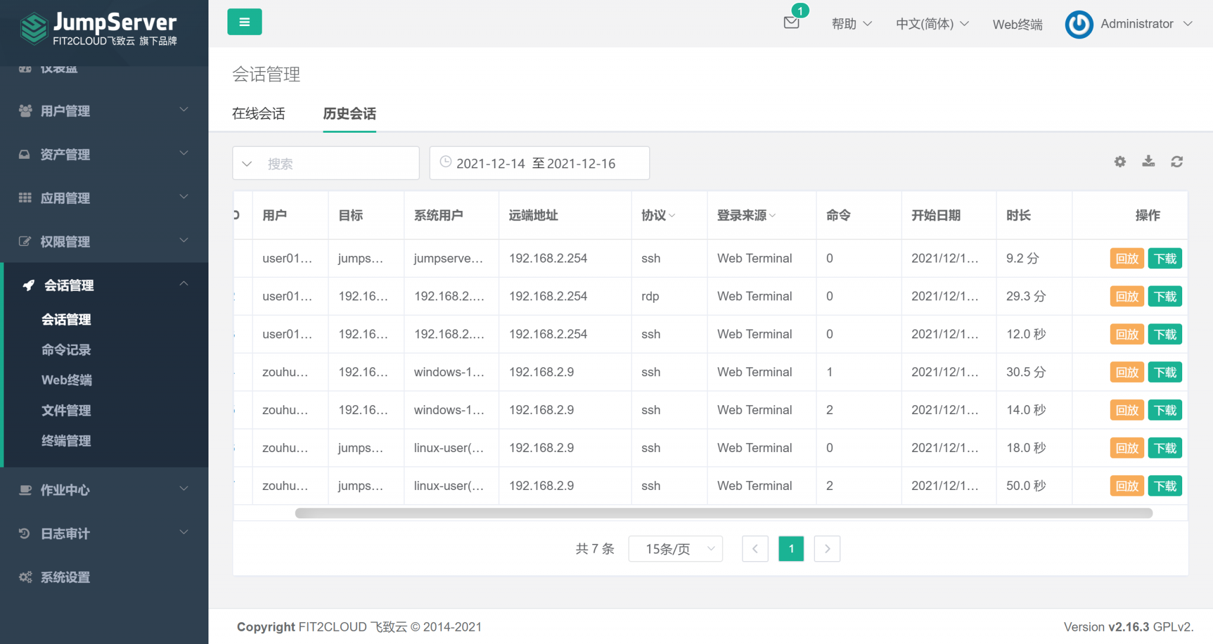Click the 权限管理 edit icon
This screenshot has width=1213, height=644.
coord(25,242)
